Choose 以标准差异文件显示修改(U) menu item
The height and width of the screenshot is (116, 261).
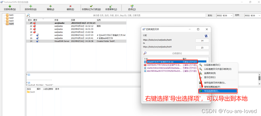coord(218,69)
